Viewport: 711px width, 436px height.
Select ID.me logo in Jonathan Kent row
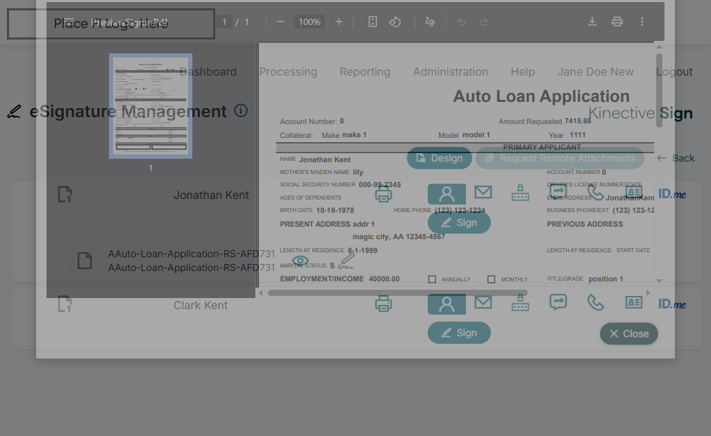(x=672, y=194)
